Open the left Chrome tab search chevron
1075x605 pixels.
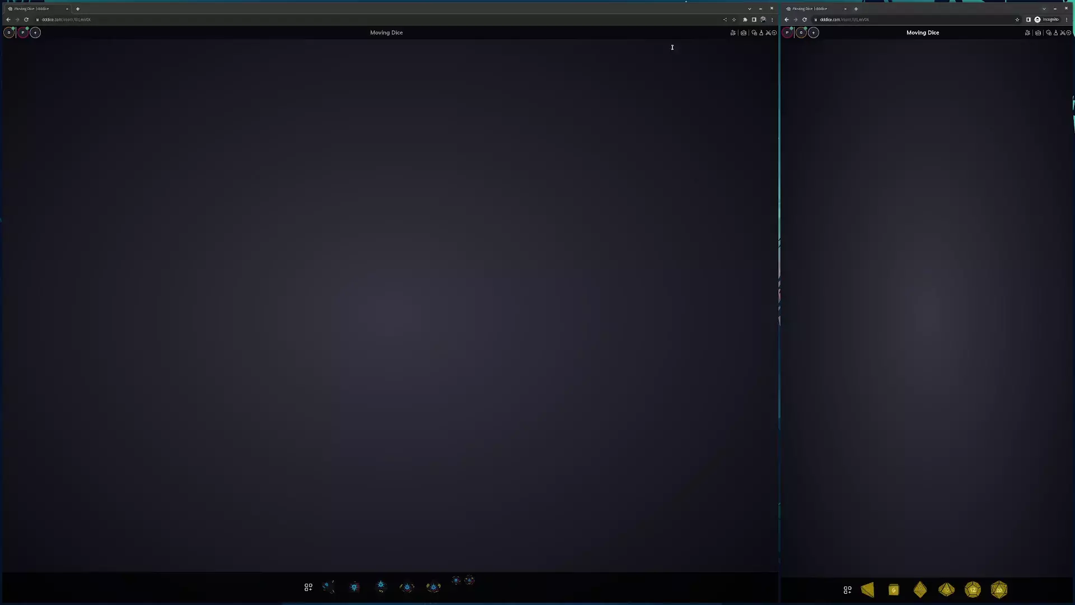click(750, 8)
